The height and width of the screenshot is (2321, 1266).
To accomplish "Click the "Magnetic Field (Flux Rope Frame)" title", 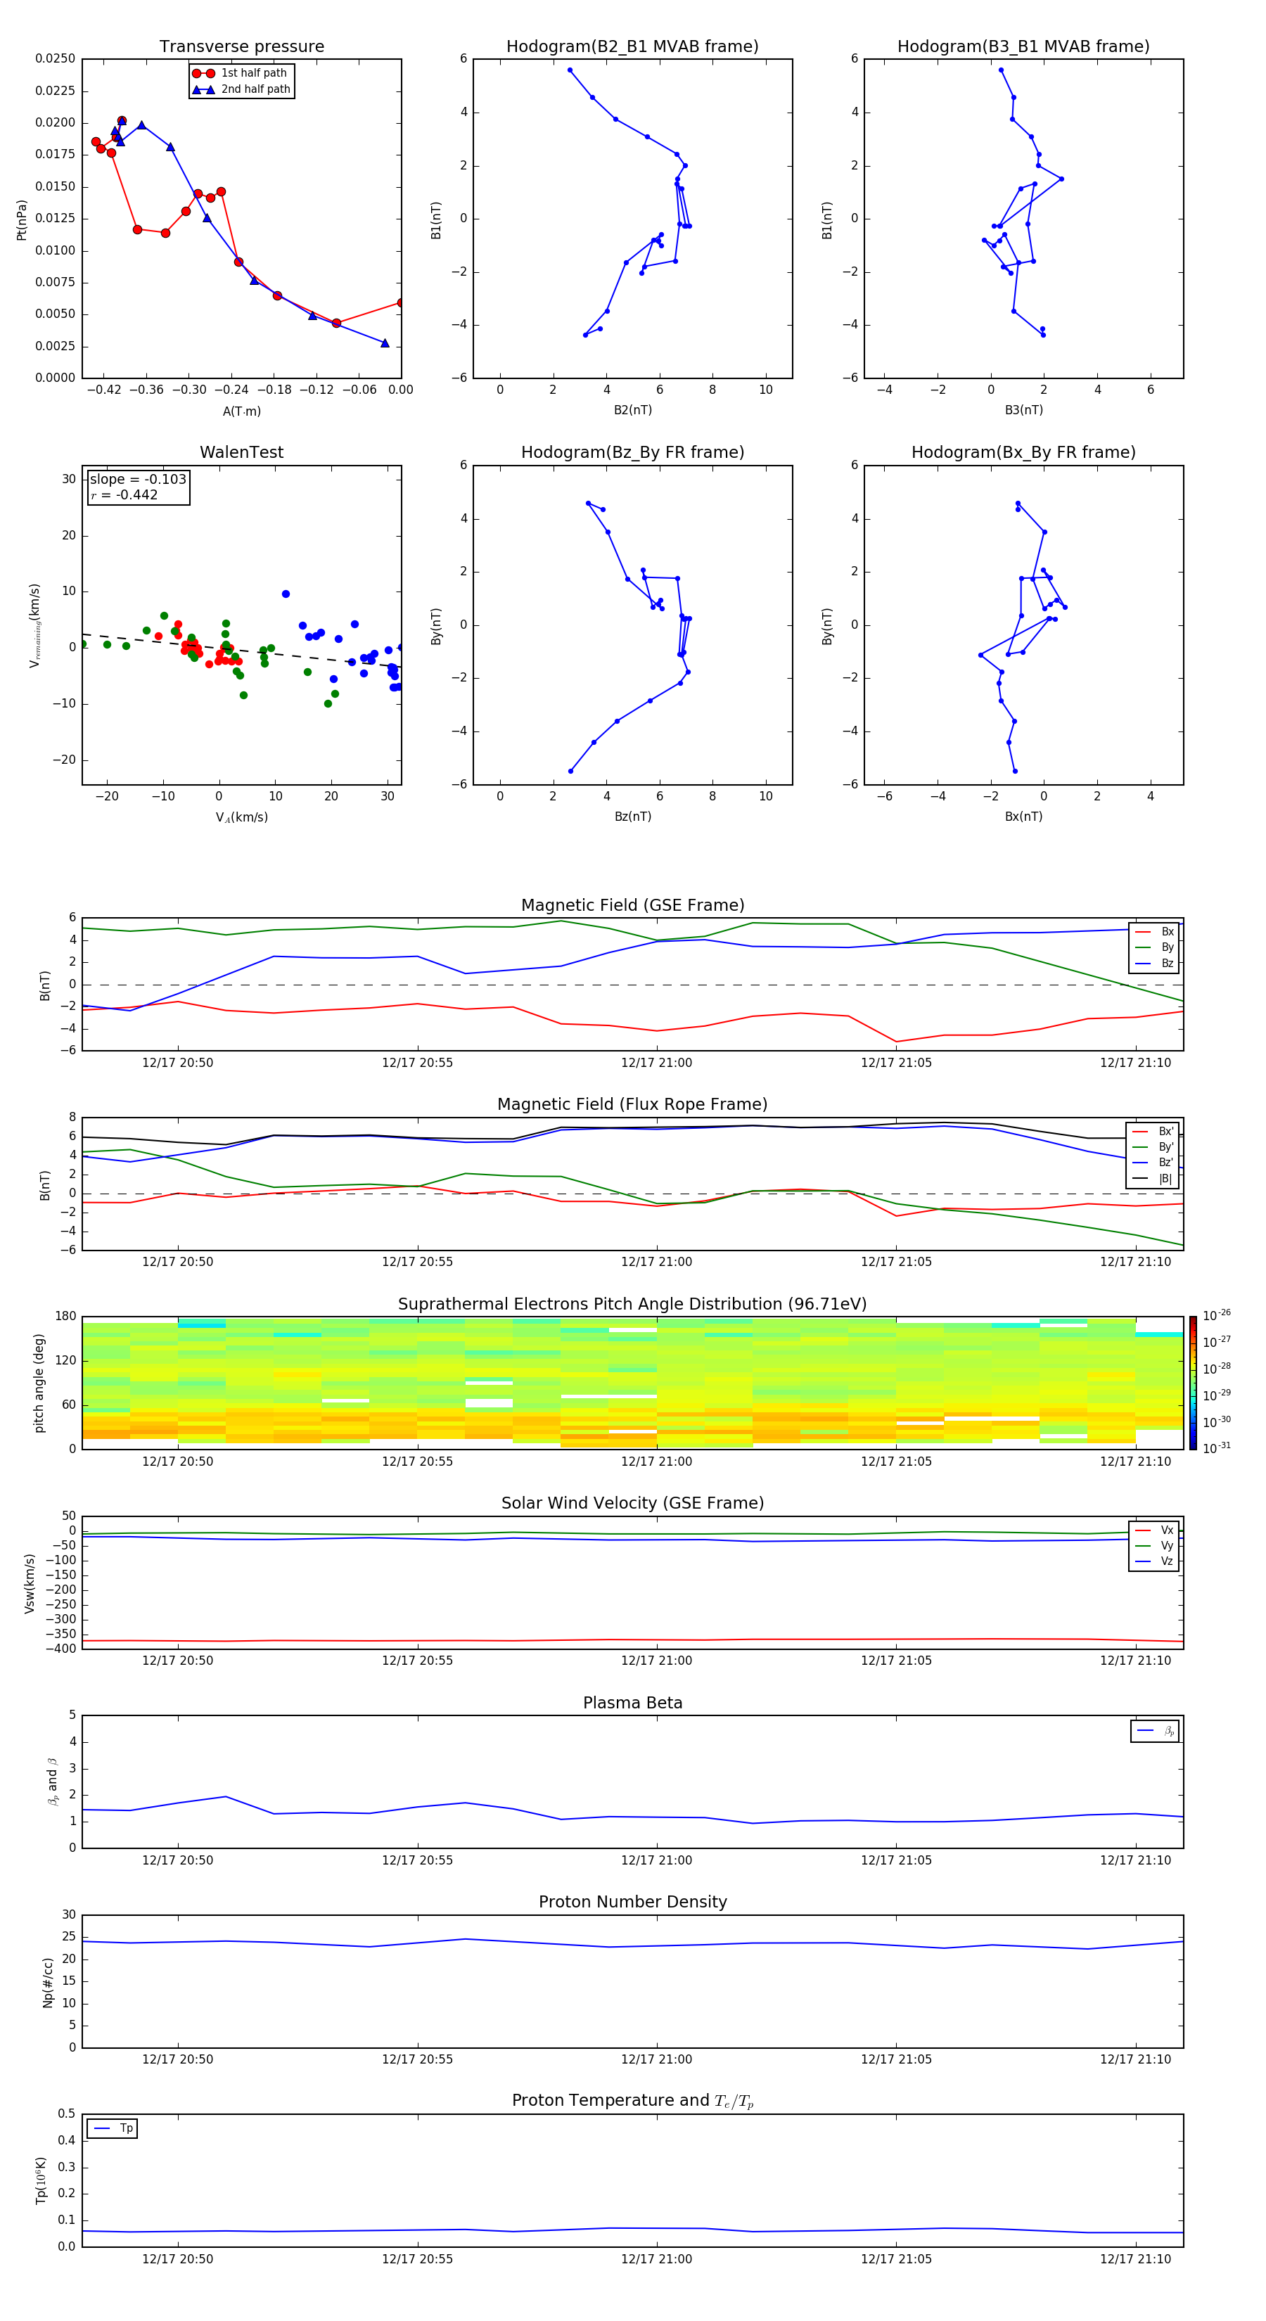I will [632, 1105].
